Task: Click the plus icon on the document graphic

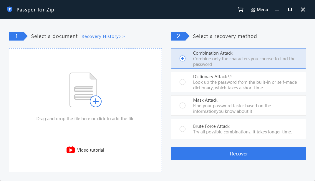Action: [x=95, y=101]
